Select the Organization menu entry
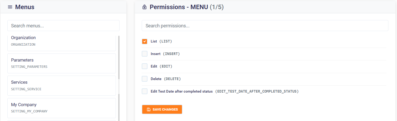The width and height of the screenshot is (397, 121). [61, 41]
